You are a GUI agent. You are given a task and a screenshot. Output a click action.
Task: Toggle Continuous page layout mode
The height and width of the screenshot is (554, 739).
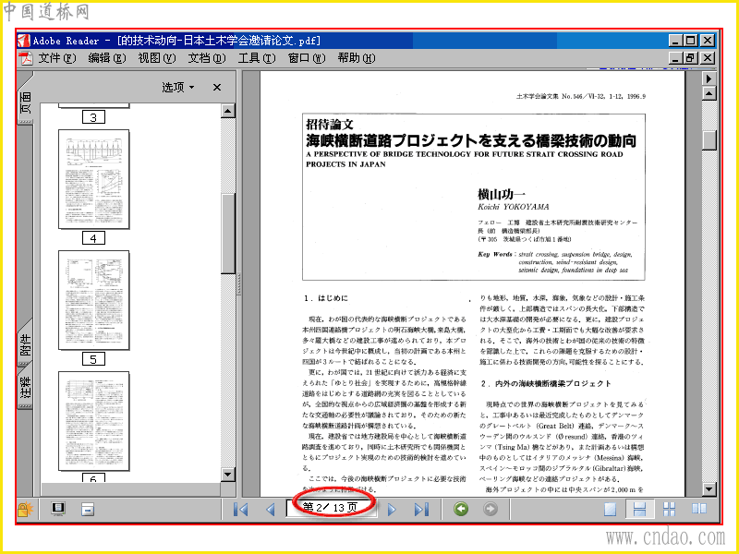click(x=639, y=510)
